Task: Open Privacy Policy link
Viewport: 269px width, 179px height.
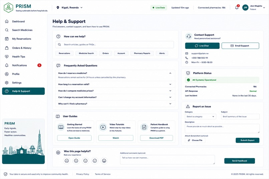Action: [83, 174]
